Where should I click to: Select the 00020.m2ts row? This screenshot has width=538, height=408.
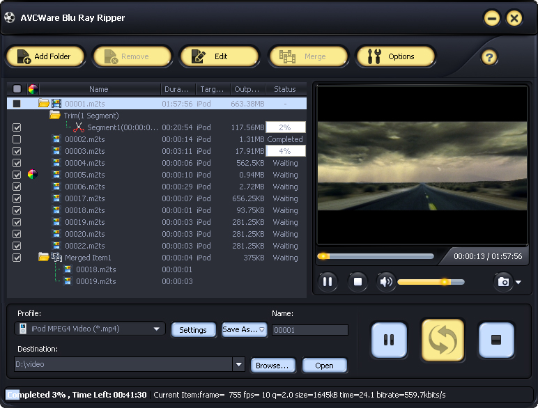157,234
